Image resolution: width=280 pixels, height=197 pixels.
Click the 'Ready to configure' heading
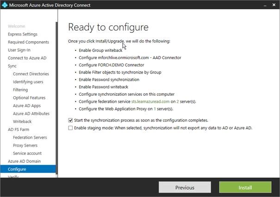coord(108,27)
